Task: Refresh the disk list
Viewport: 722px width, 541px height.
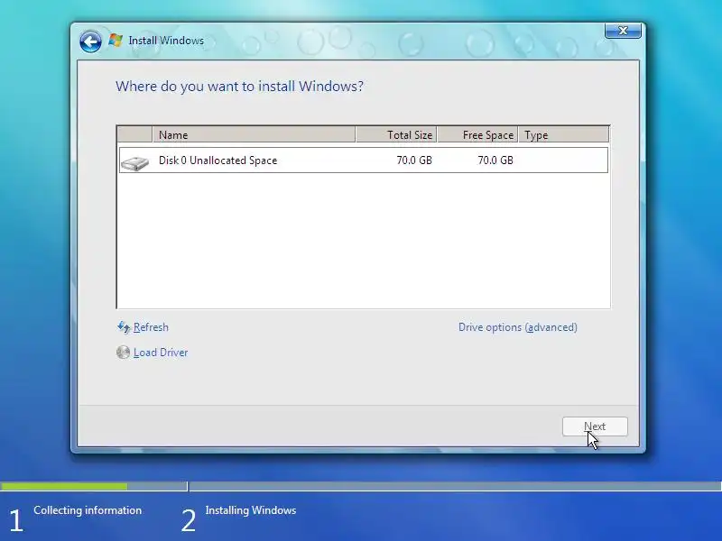Action: [x=151, y=327]
